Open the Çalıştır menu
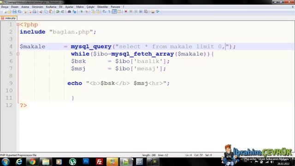Viewport: 295px width, 166px height. pyautogui.click(x=90, y=7)
